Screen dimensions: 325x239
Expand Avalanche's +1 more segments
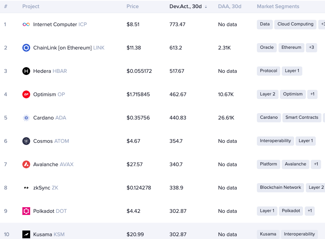316,164
